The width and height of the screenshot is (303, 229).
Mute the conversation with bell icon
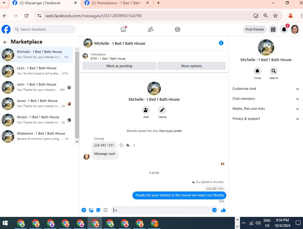click(x=257, y=71)
